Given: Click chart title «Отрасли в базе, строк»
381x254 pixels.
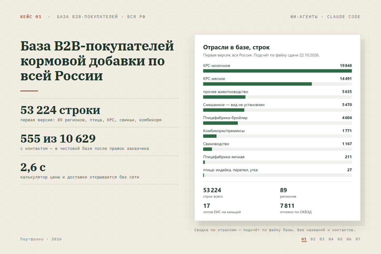Looking at the screenshot, I should tap(237, 47).
